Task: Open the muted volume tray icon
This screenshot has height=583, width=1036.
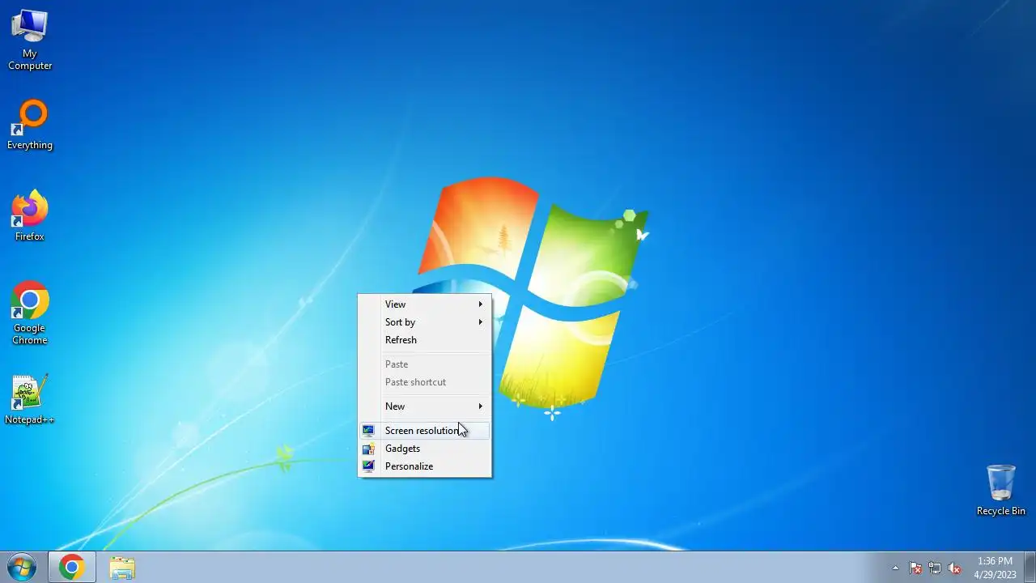Action: coord(954,568)
